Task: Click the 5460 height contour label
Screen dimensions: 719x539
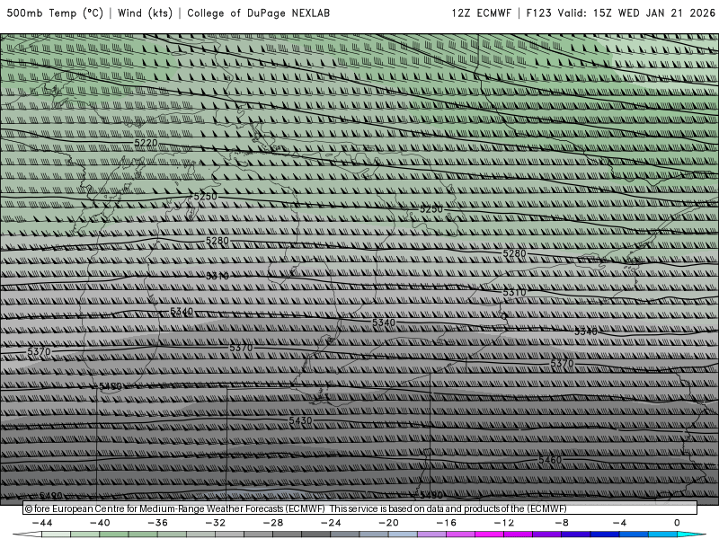Action: point(550,459)
